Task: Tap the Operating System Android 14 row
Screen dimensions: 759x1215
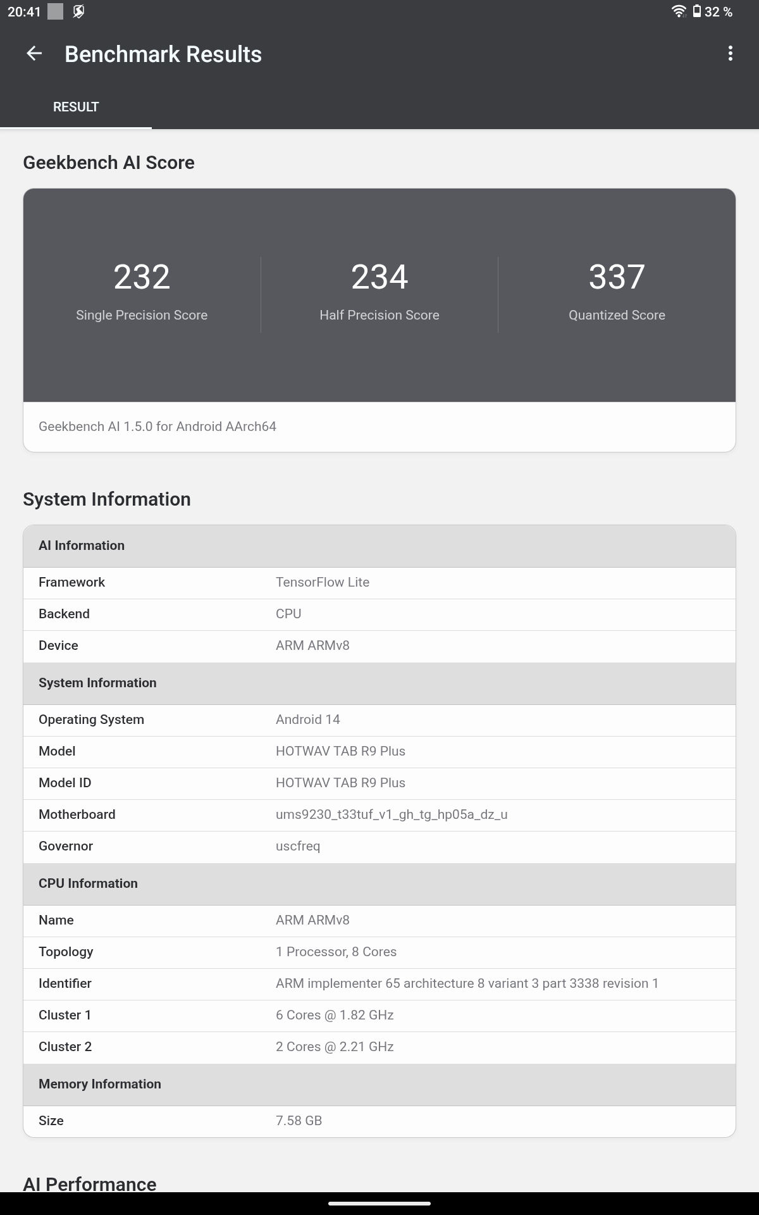Action: coord(379,720)
